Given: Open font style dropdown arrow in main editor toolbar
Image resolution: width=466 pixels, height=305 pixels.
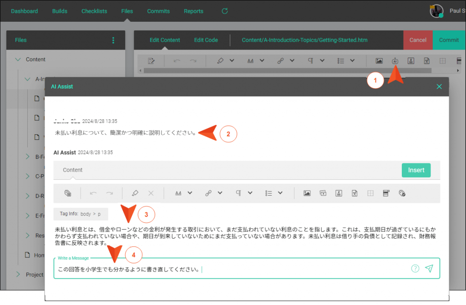Looking at the screenshot, I should pos(262,60).
